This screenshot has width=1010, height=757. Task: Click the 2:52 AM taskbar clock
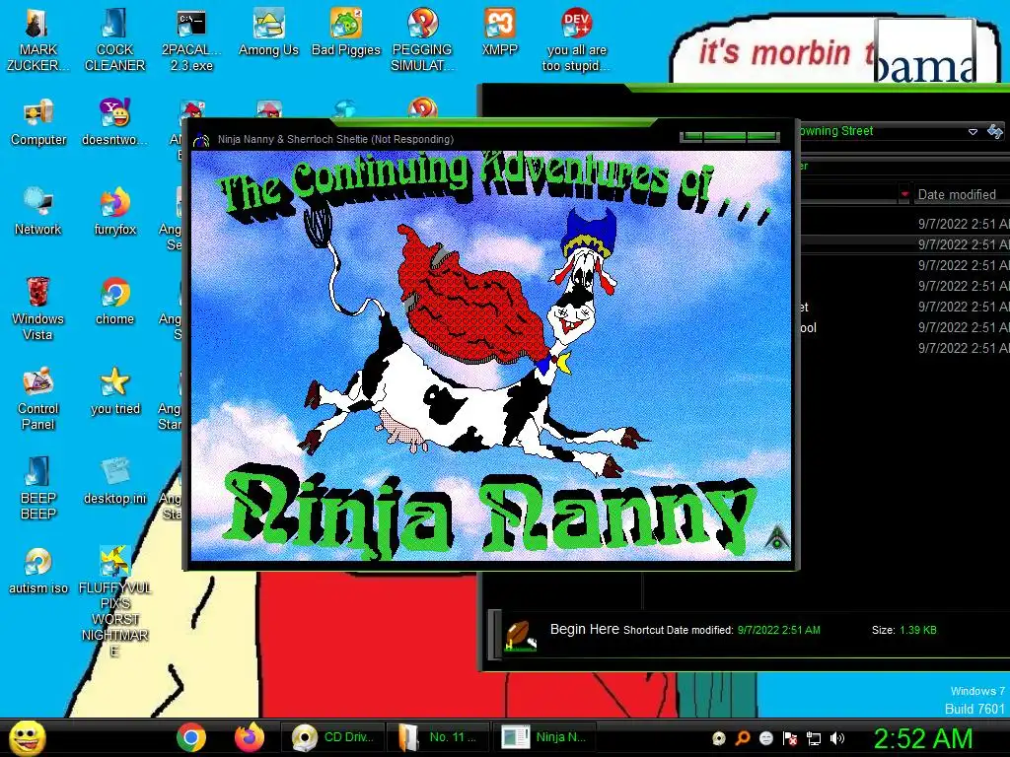click(x=923, y=738)
